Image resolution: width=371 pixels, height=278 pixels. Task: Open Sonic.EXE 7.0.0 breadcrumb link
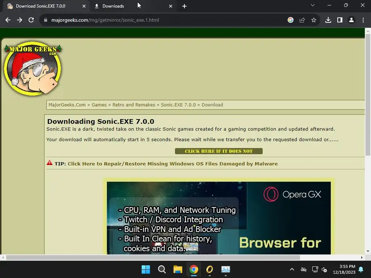[178, 105]
